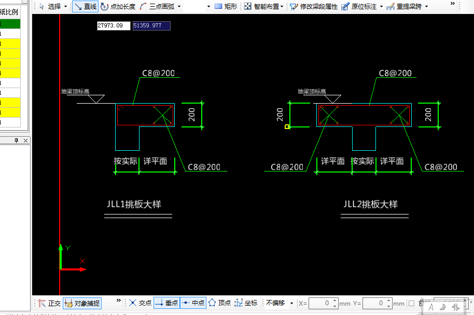This screenshot has width=474, height=315.
Task: Click the JLL1挑板大样 title text
Action: pyautogui.click(x=134, y=204)
